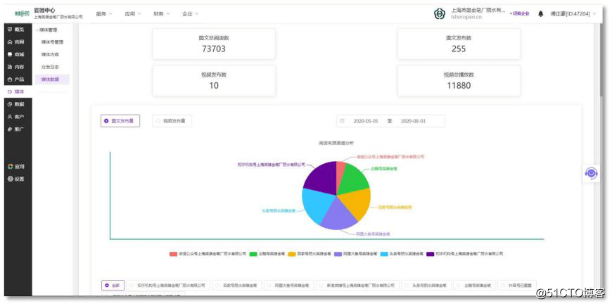Open 概览 overview icon in sidebar
This screenshot has height=306, width=612.
[10, 30]
